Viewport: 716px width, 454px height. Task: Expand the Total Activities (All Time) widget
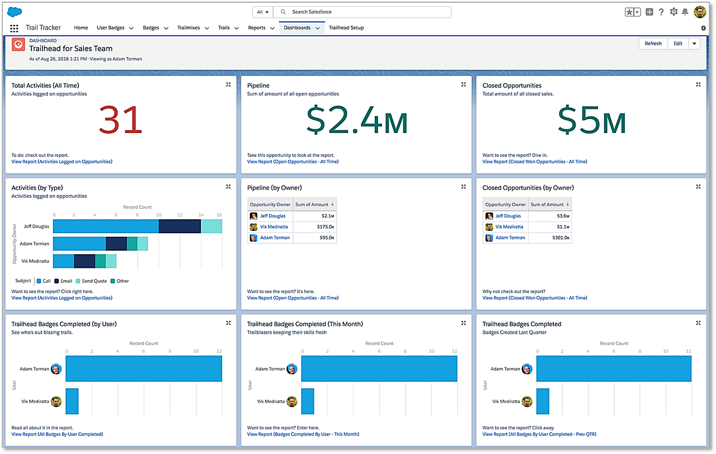[228, 84]
